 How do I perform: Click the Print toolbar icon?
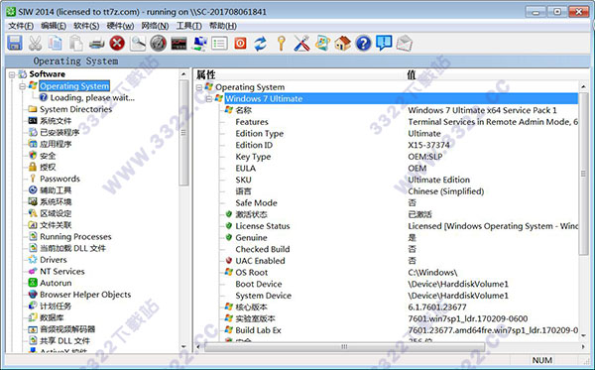pyautogui.click(x=97, y=44)
